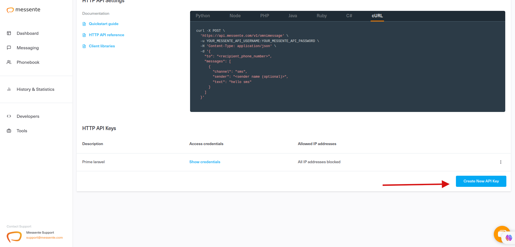Click the Contact Support label
The height and width of the screenshot is (247, 515).
[19, 226]
